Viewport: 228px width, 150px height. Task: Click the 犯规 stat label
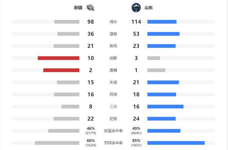(113, 119)
